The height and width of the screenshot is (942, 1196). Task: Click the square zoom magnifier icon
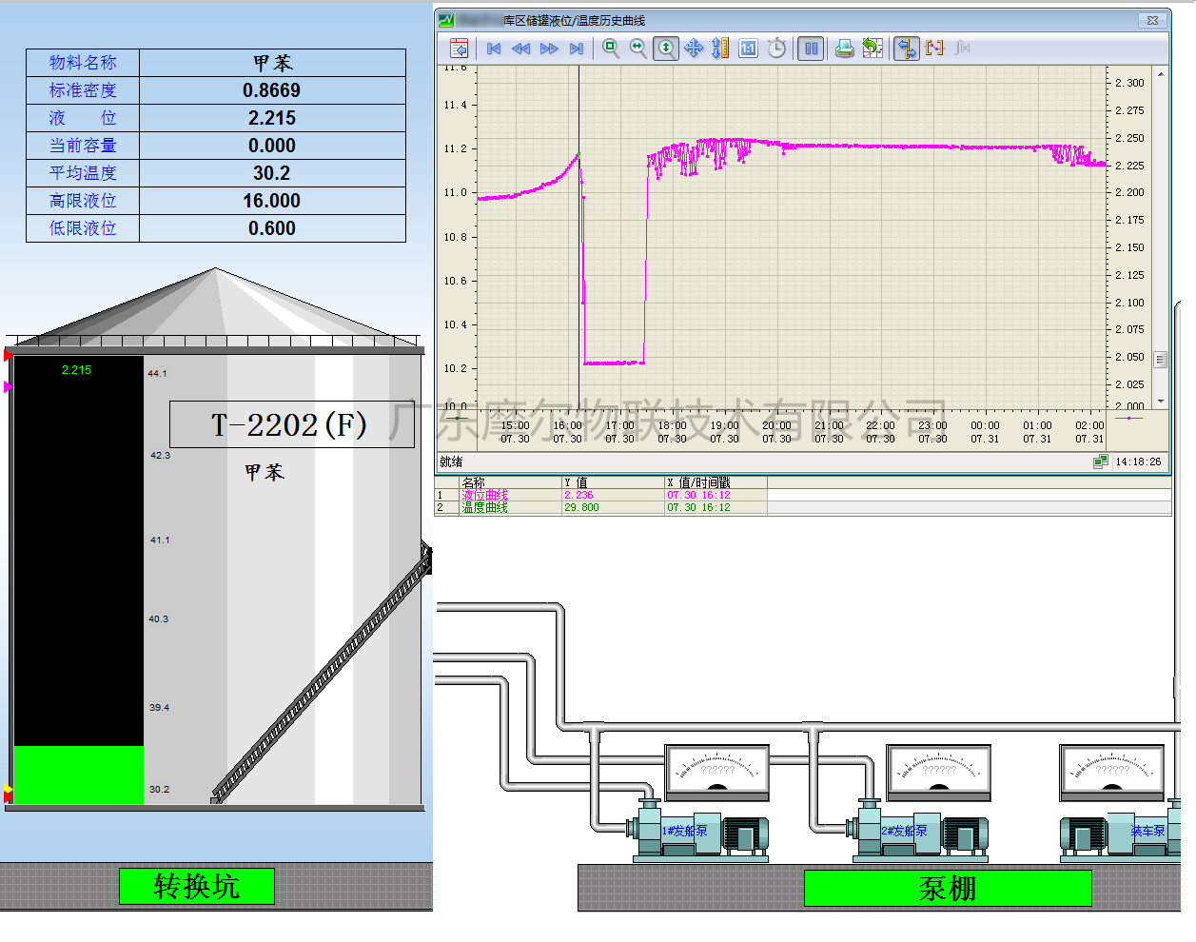click(x=611, y=49)
